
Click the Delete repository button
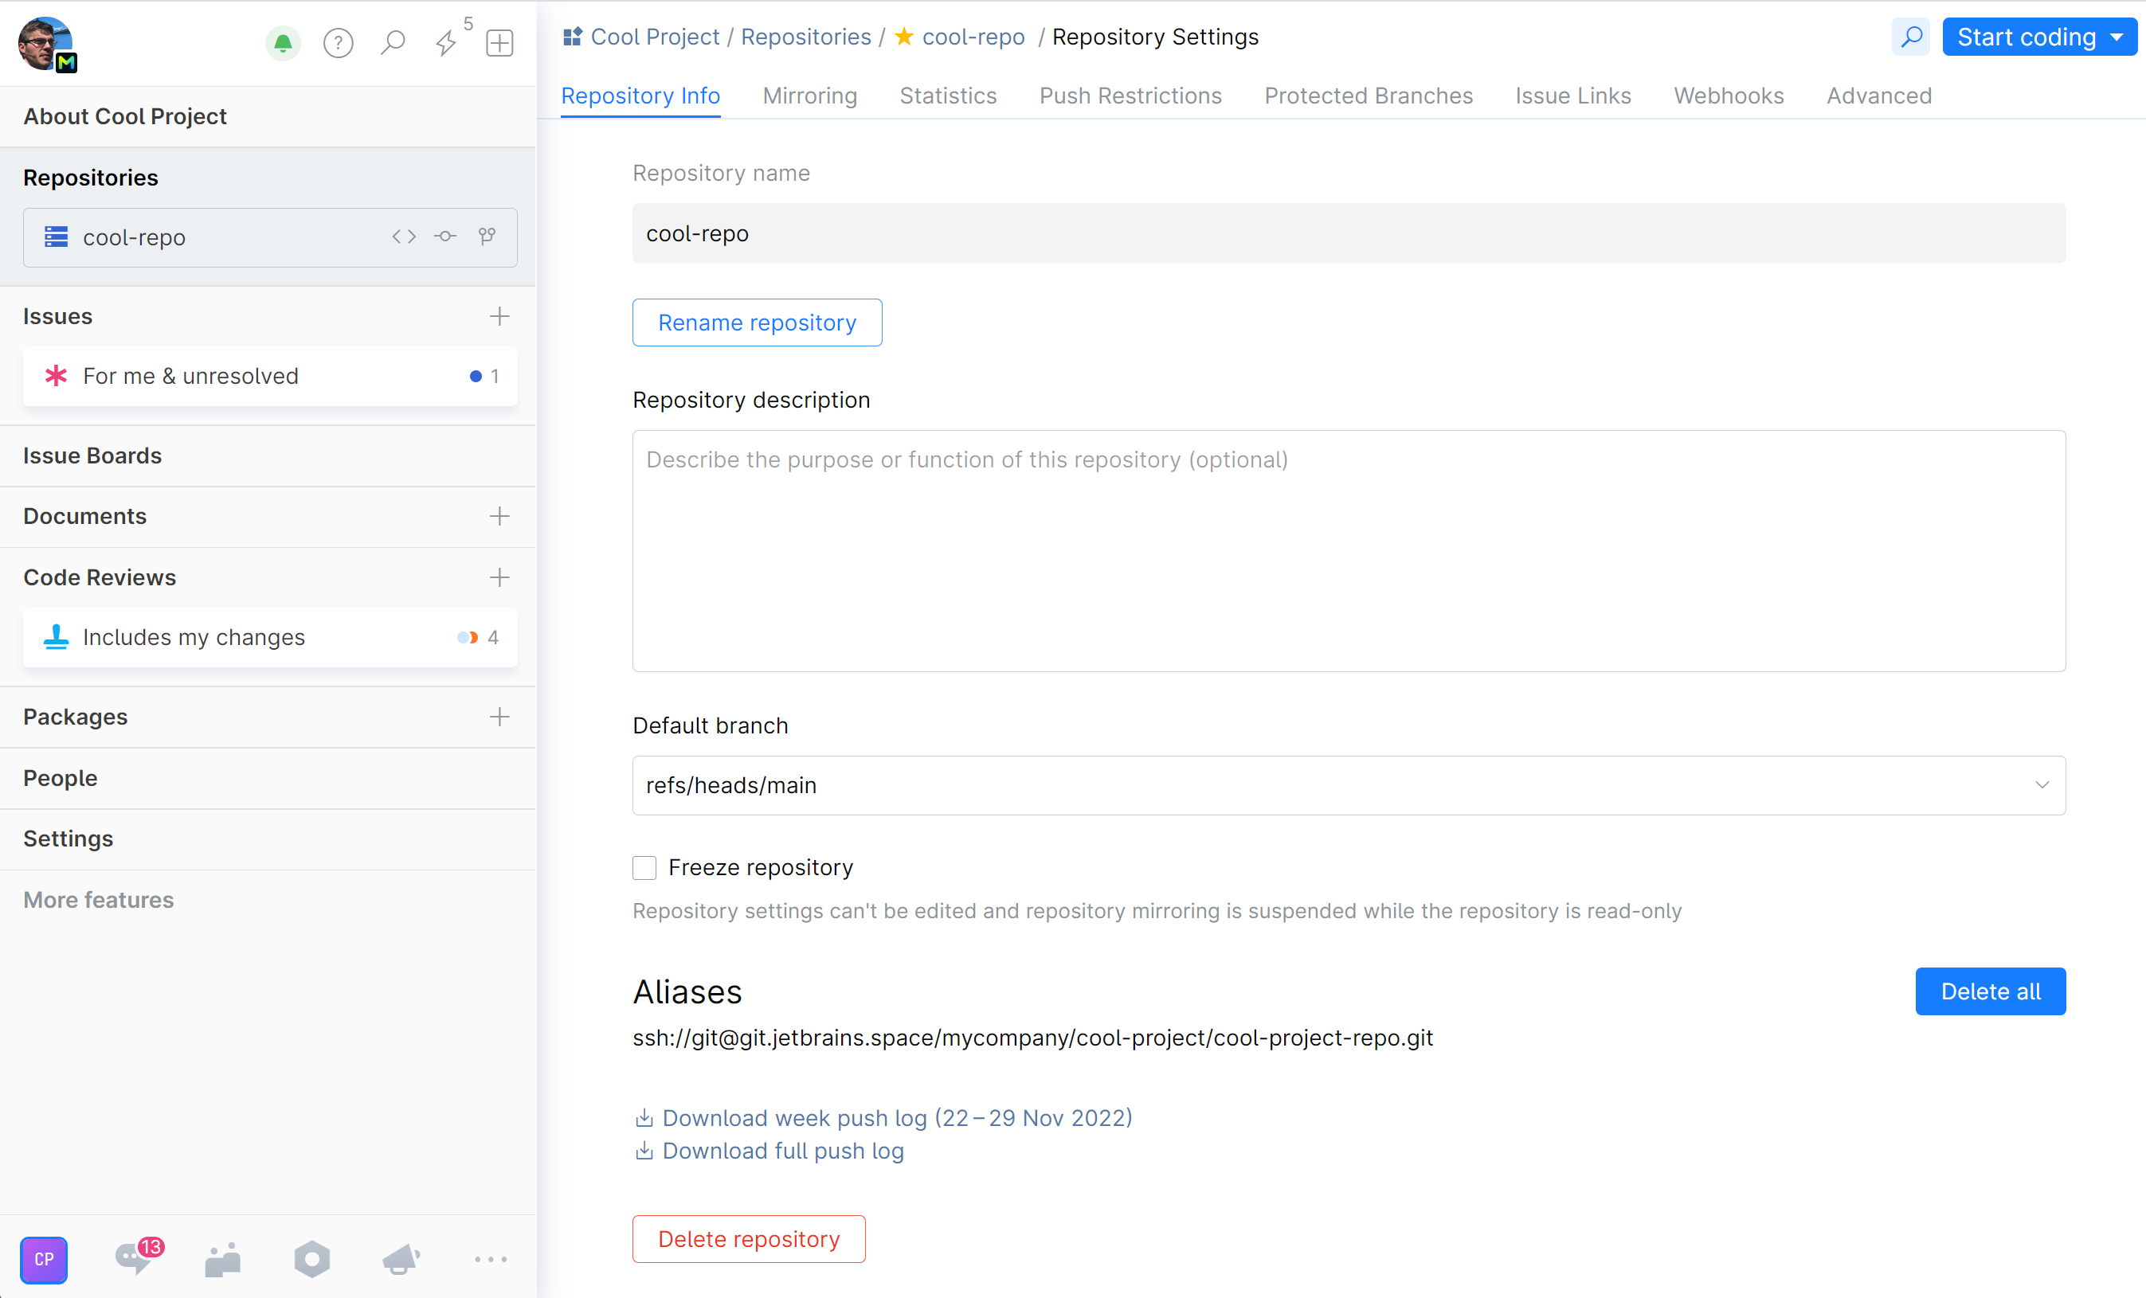750,1238
